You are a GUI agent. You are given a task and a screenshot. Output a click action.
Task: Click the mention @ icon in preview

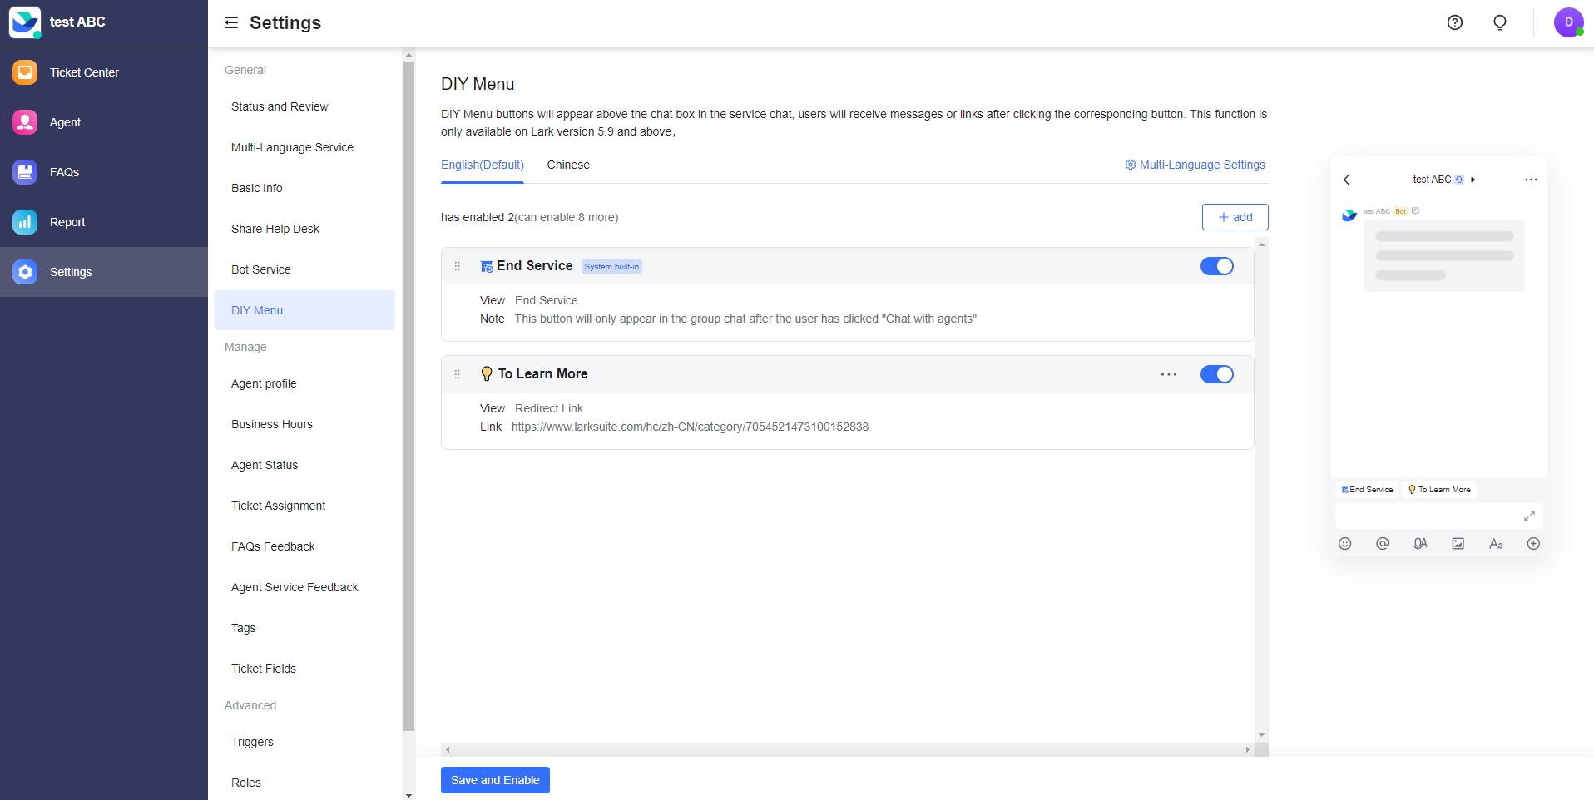(1383, 544)
